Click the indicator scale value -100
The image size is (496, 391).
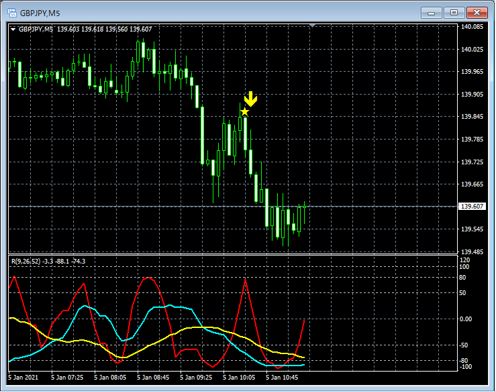[x=466, y=367]
